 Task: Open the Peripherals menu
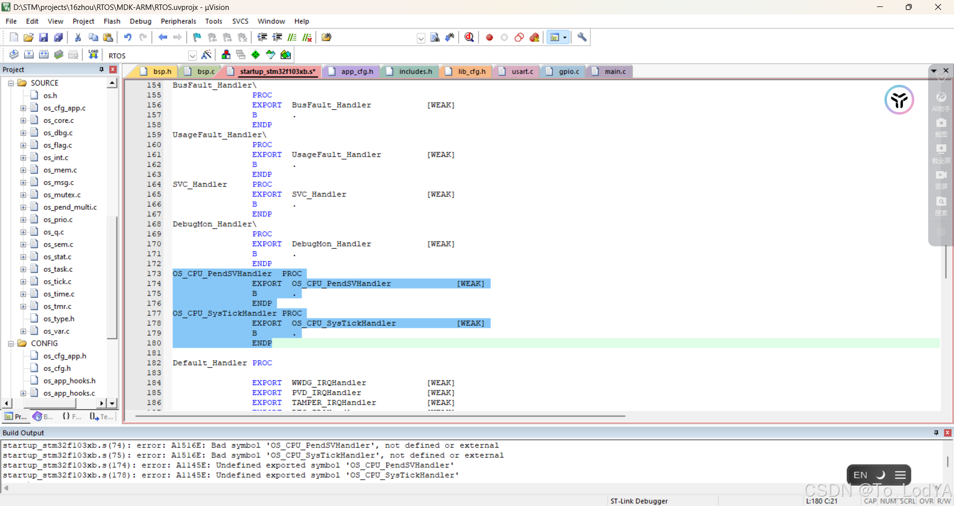178,21
